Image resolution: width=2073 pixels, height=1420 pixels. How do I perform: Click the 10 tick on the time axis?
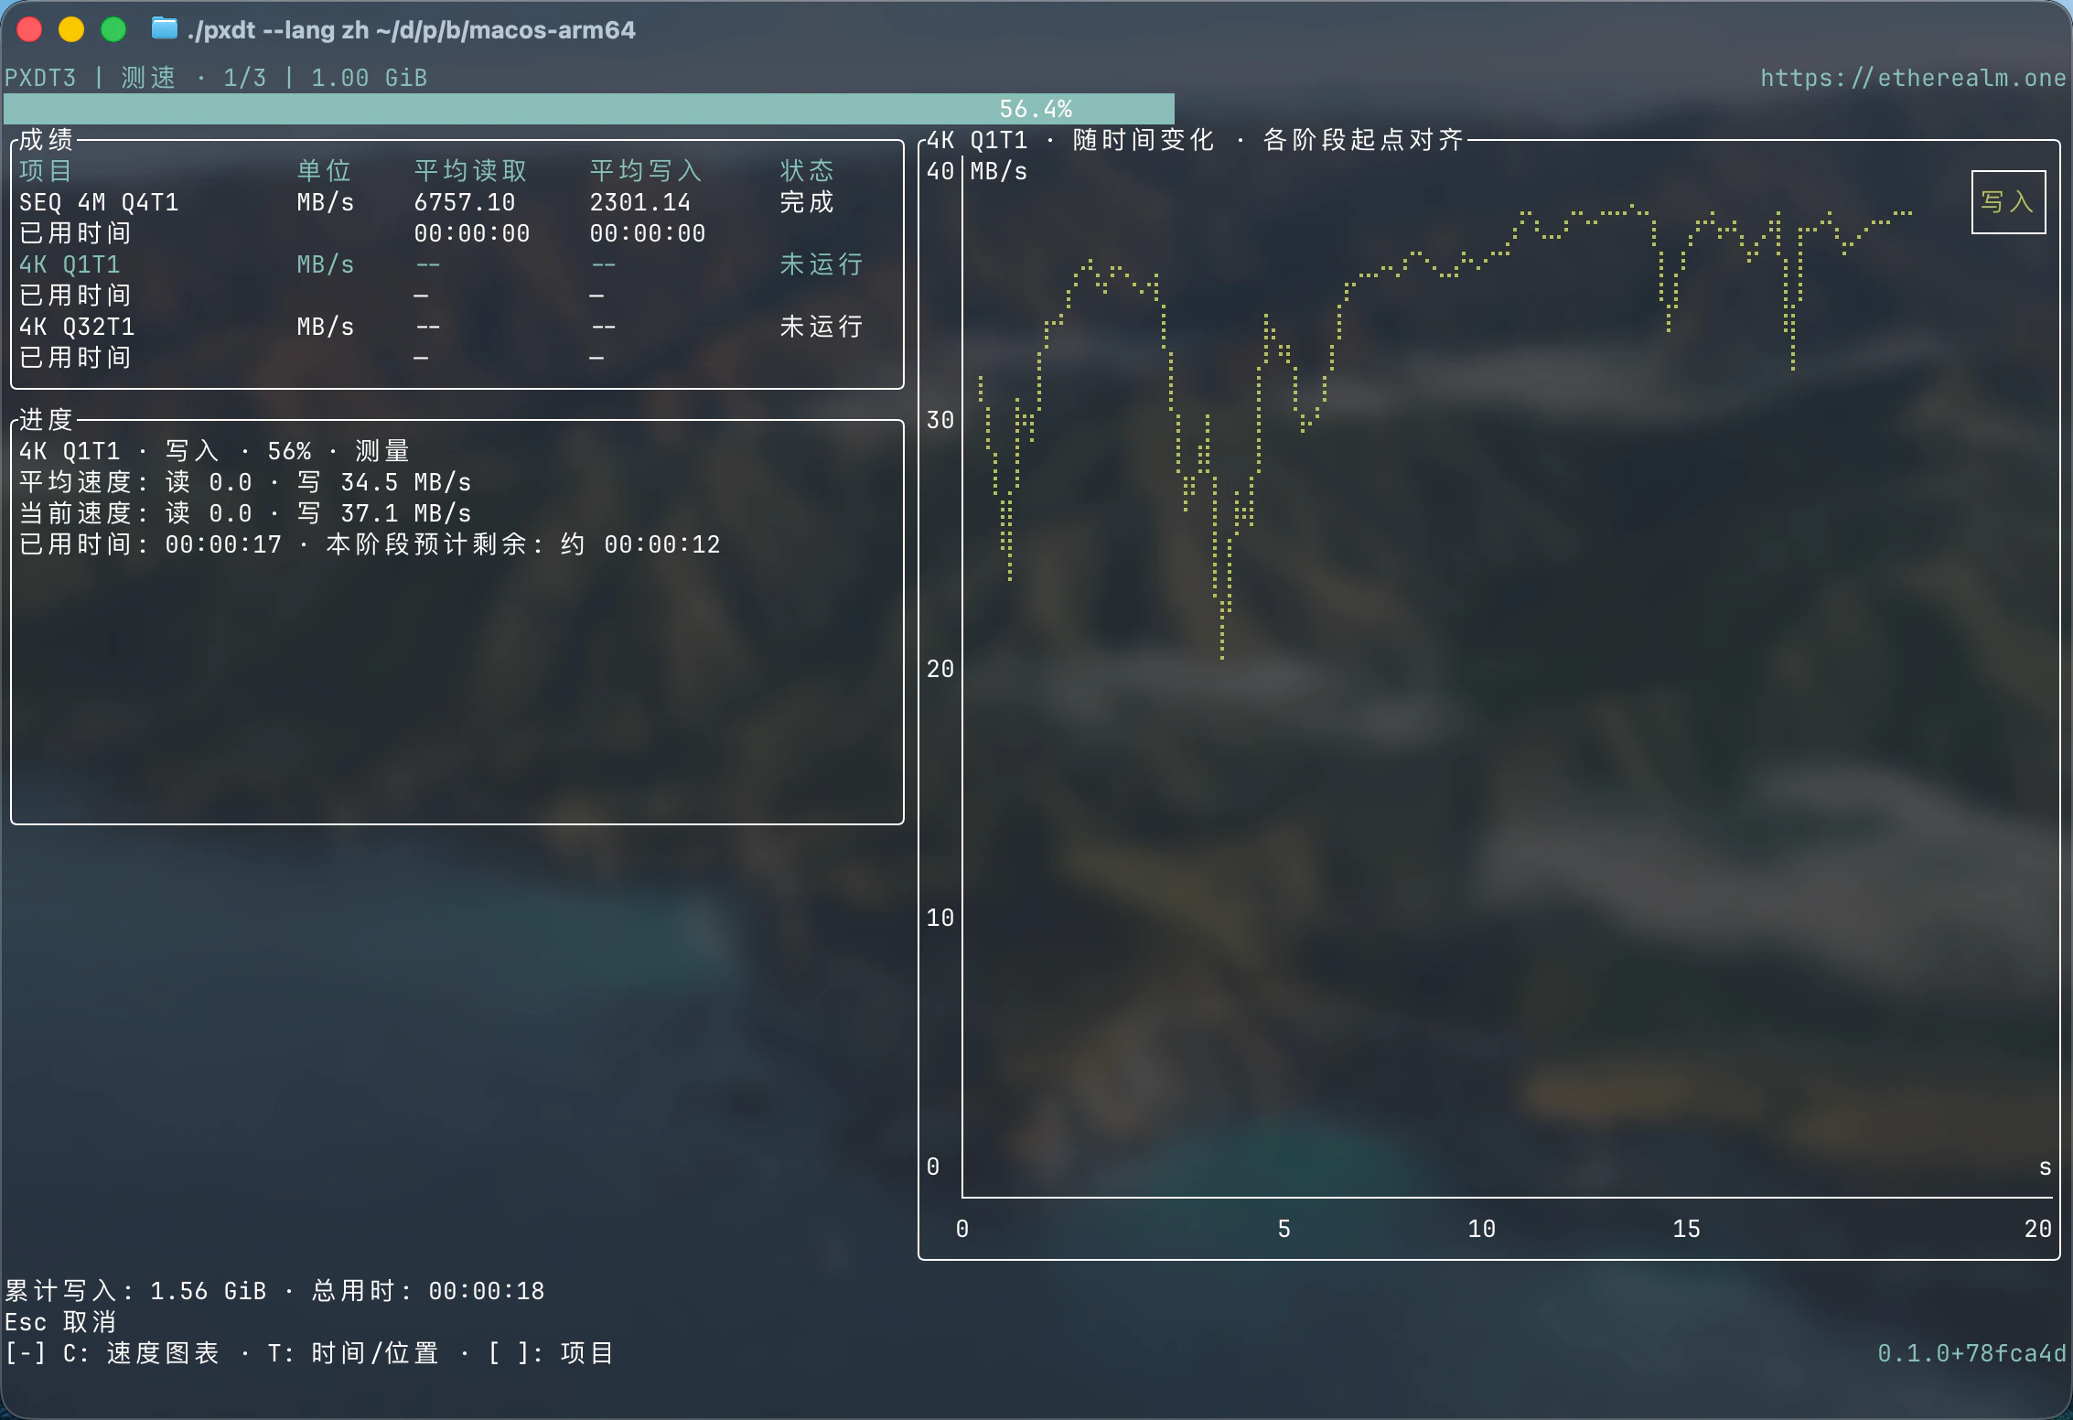click(x=1482, y=1229)
